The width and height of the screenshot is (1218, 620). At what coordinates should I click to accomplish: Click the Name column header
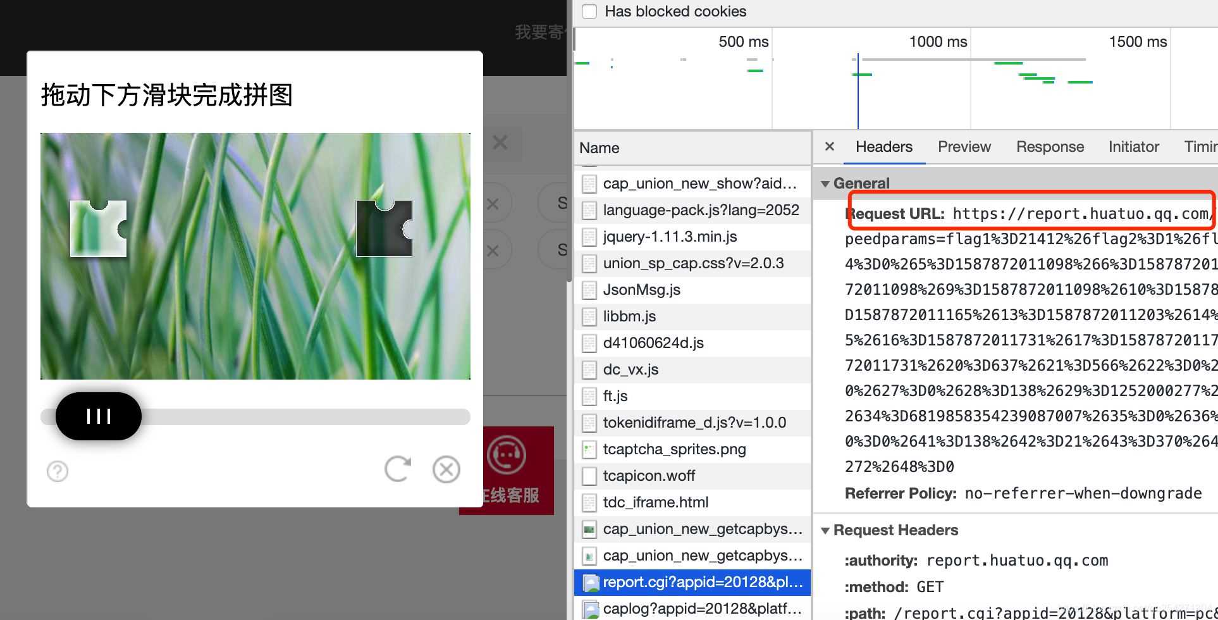pyautogui.click(x=692, y=148)
